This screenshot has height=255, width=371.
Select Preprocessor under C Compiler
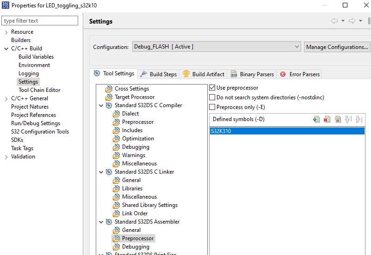pyautogui.click(x=138, y=122)
